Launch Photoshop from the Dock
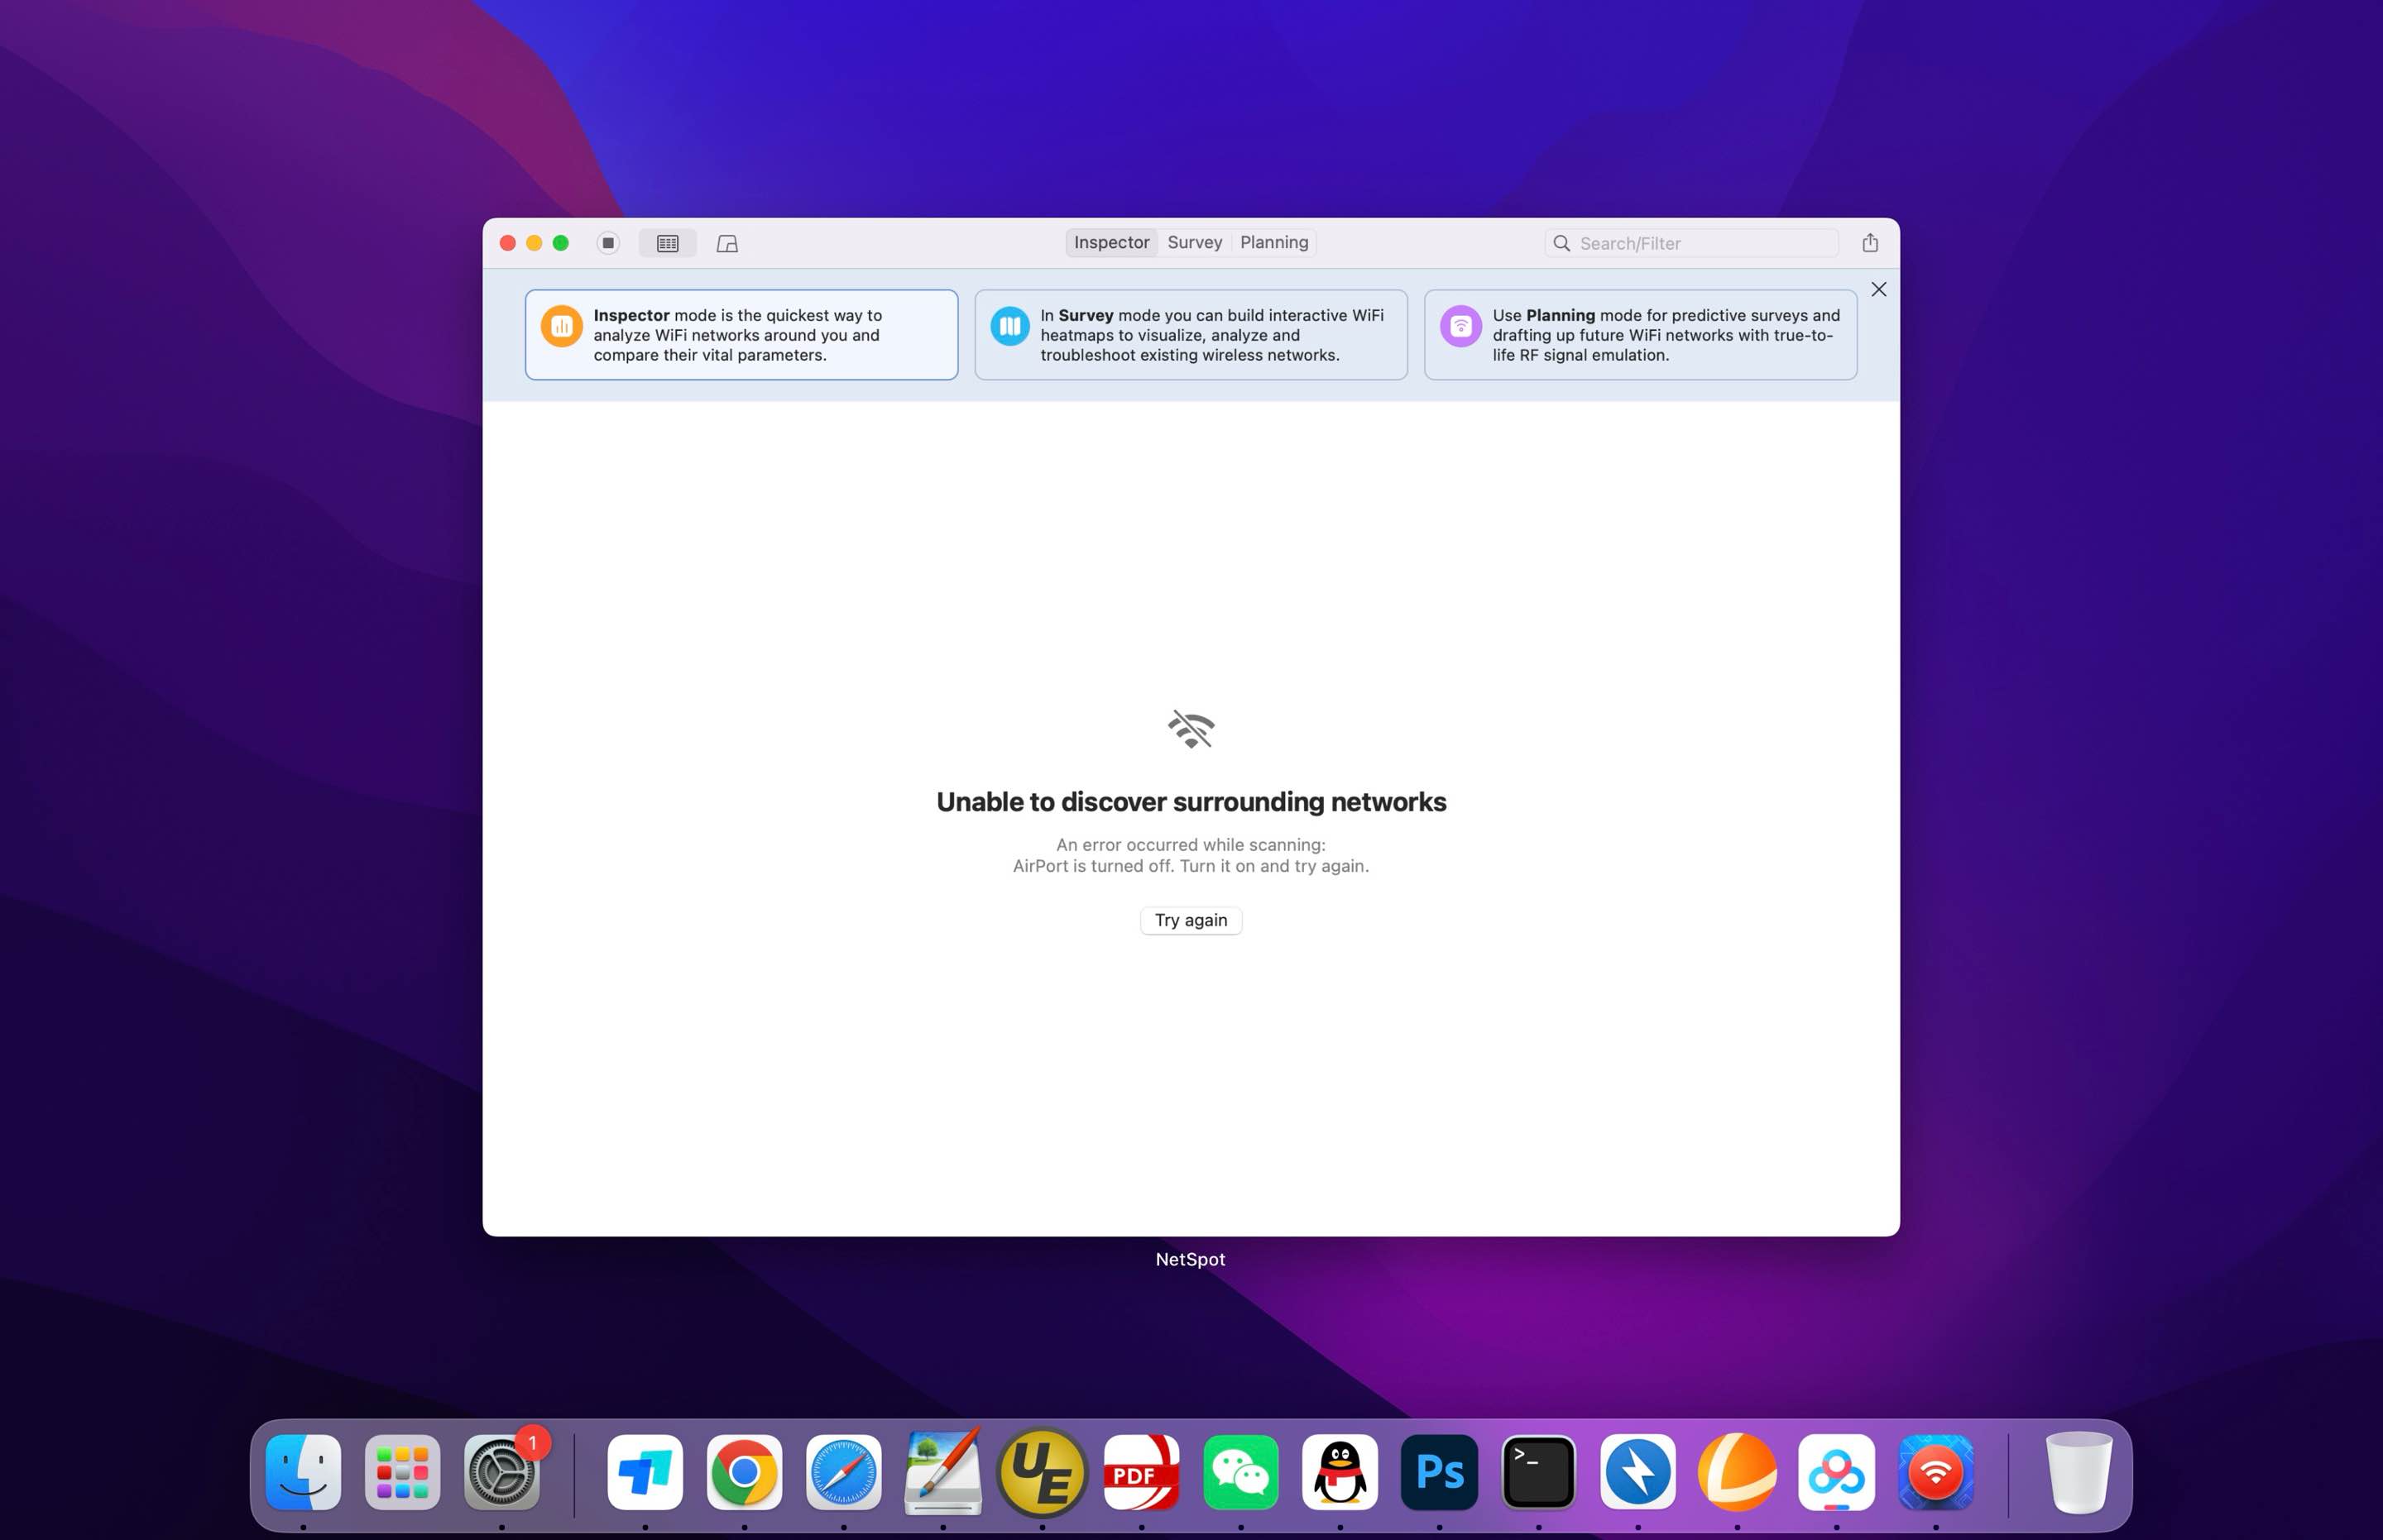The width and height of the screenshot is (2383, 1540). 1441,1472
